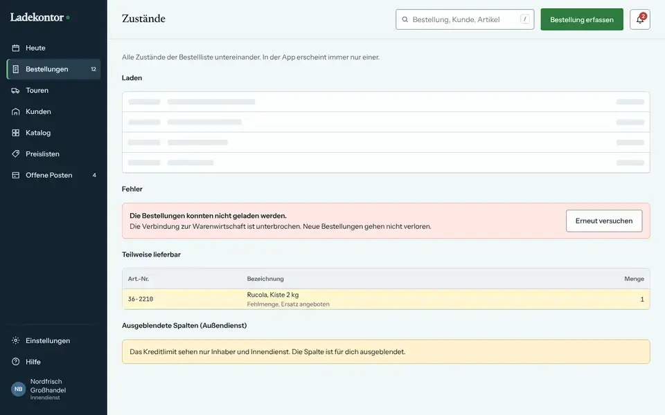Click the Ladekontor logo
The width and height of the screenshot is (665, 415).
tap(40, 17)
